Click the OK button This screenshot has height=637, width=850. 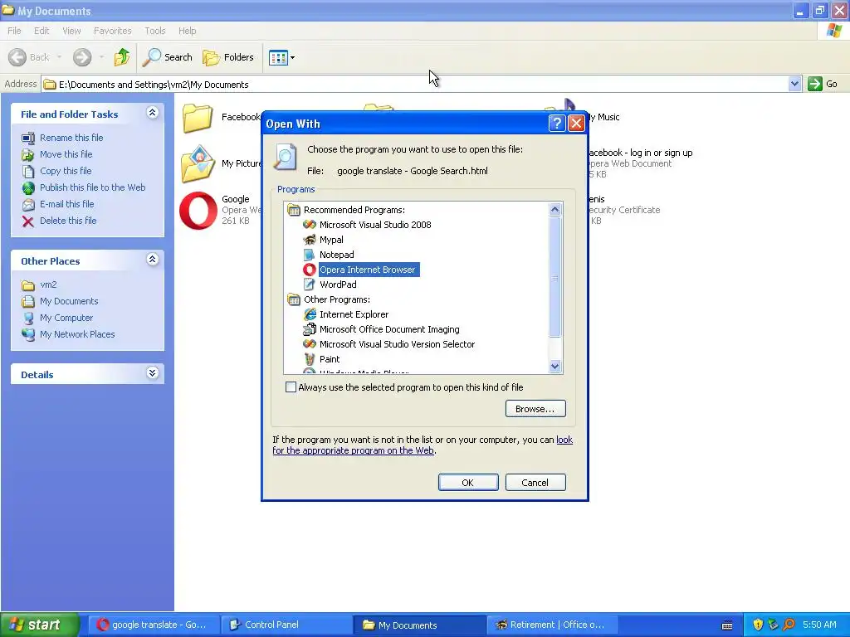(x=468, y=483)
